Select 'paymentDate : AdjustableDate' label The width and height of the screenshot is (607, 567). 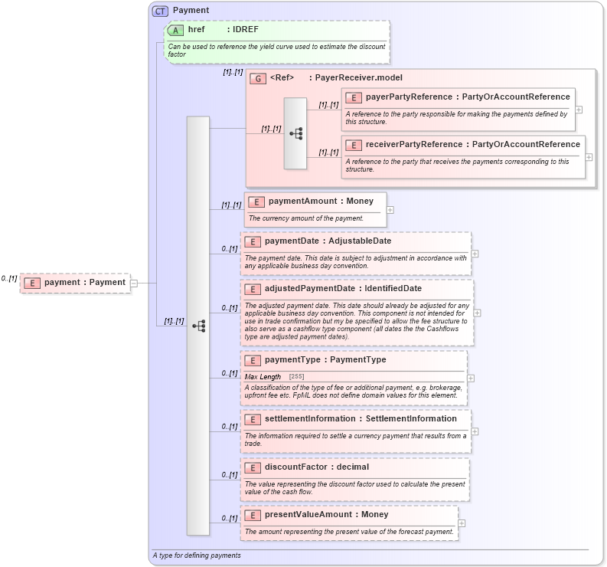click(328, 241)
